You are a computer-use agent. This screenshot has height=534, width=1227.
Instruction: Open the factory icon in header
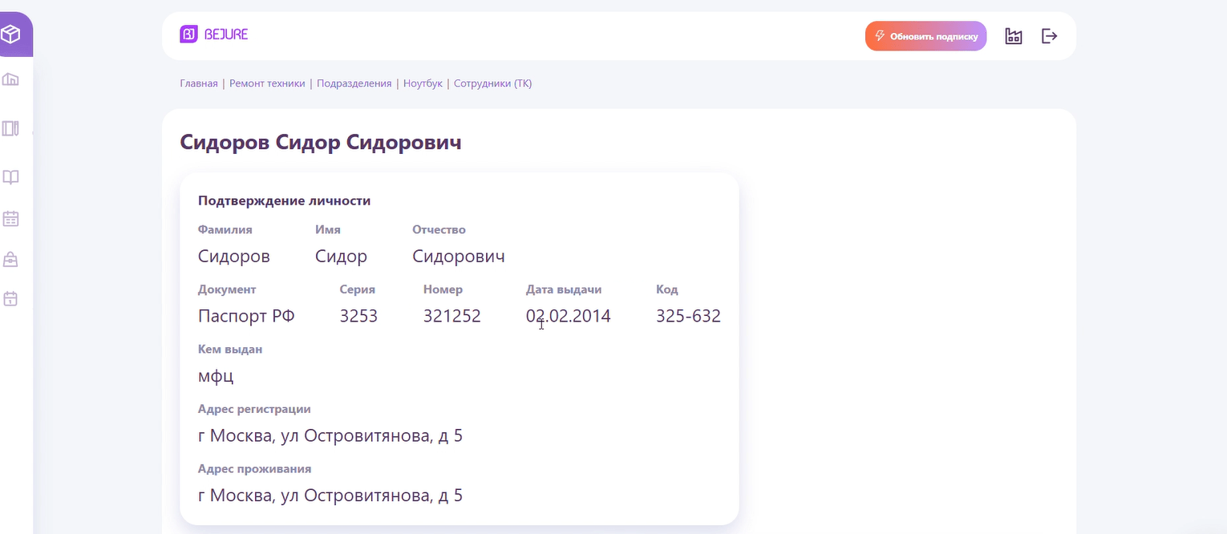1014,36
